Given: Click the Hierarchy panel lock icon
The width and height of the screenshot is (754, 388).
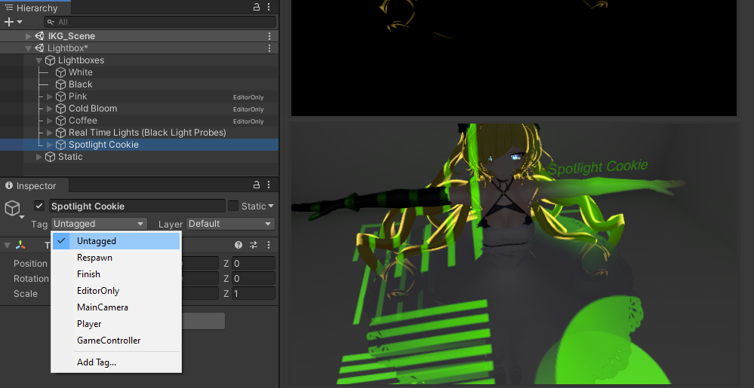Looking at the screenshot, I should [257, 8].
